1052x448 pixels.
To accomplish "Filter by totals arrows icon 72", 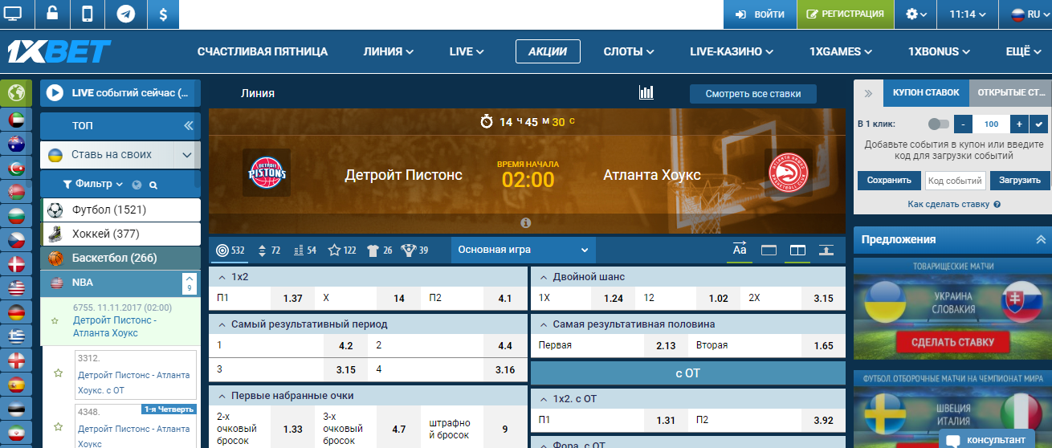I will click(x=268, y=250).
